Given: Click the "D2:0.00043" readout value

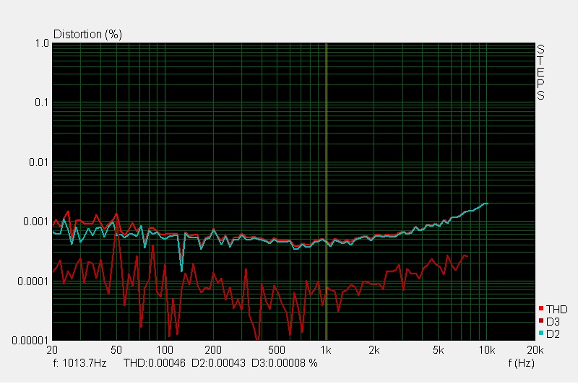Looking at the screenshot, I should coord(218,363).
